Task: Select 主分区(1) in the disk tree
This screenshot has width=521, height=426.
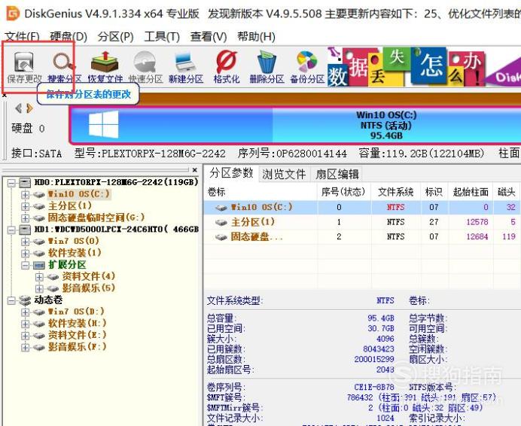Action: (70, 205)
